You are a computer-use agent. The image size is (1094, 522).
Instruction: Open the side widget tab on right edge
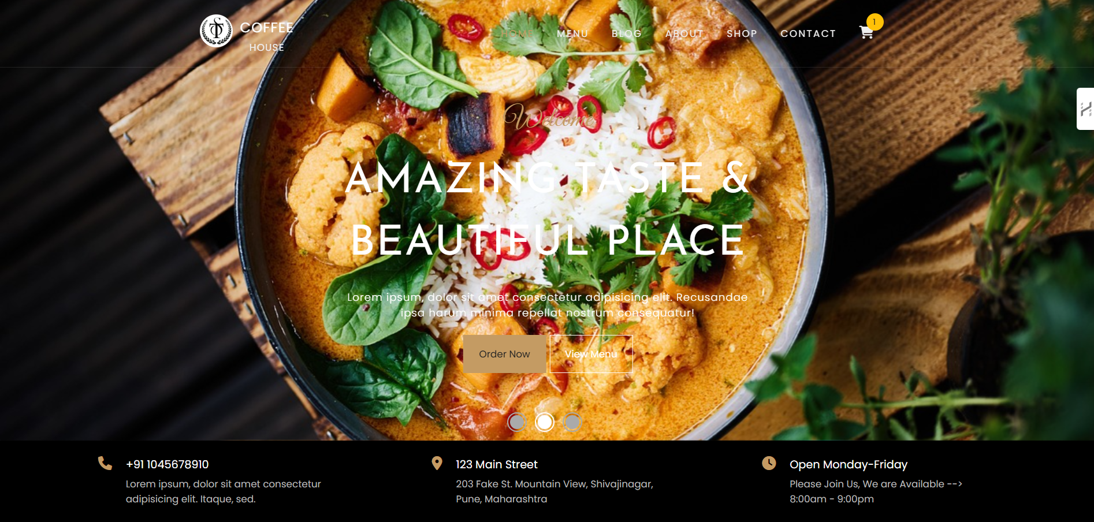click(1085, 109)
